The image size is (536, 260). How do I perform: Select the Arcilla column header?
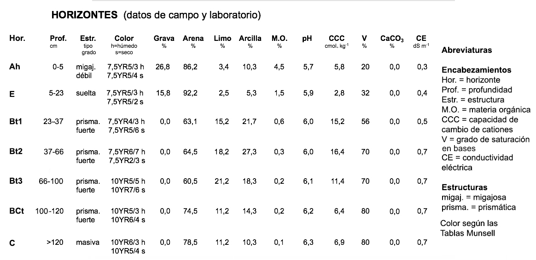(x=250, y=39)
